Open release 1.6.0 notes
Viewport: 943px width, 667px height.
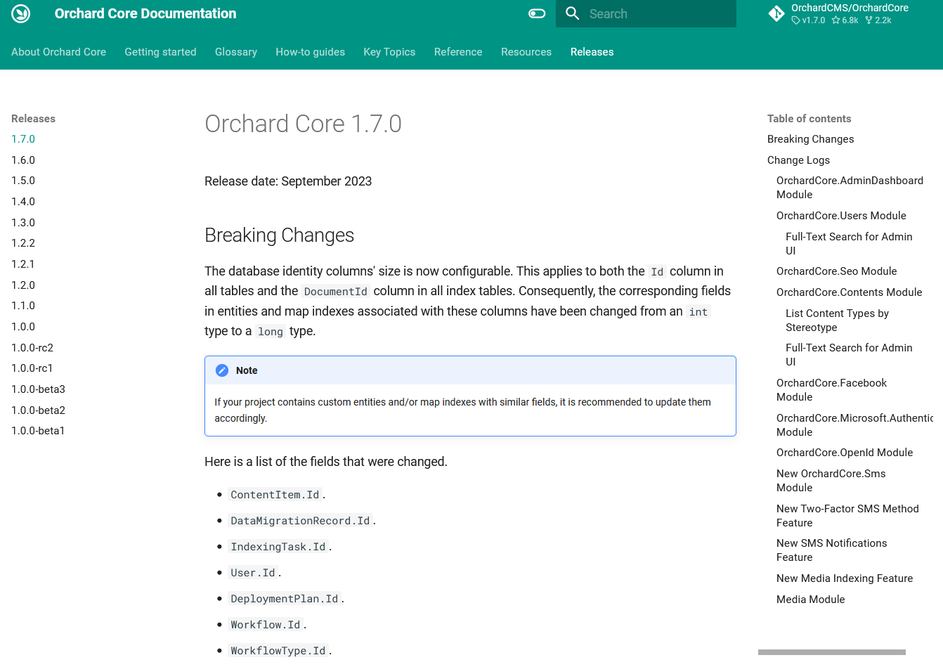click(x=23, y=160)
